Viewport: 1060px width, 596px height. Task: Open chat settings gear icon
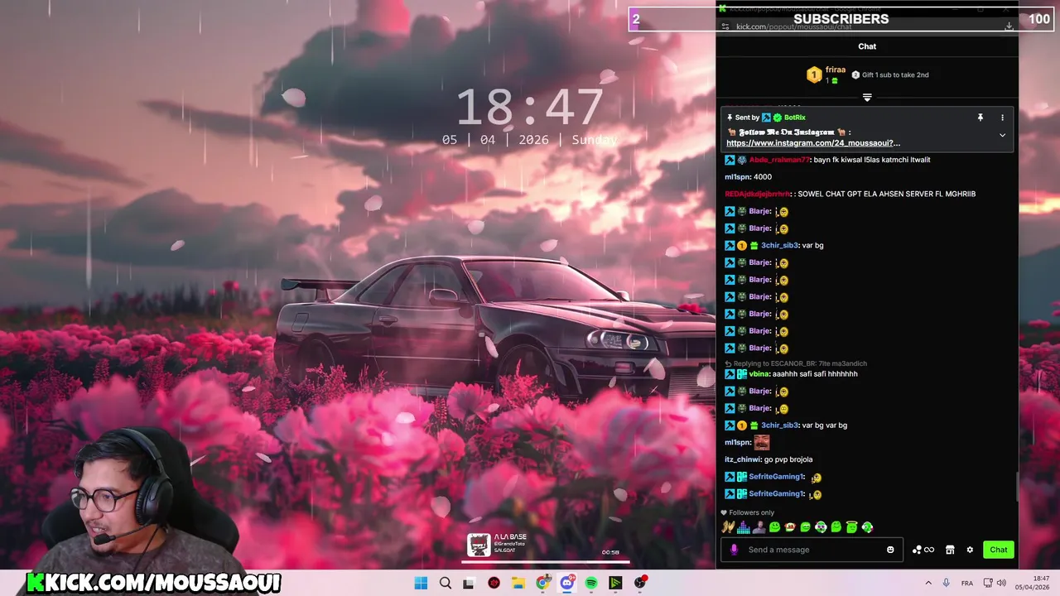(970, 550)
